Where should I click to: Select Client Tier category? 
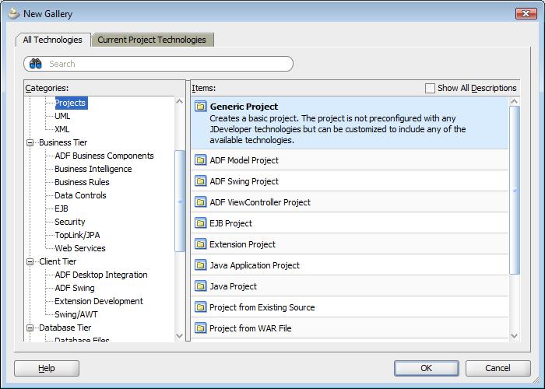[x=58, y=261]
